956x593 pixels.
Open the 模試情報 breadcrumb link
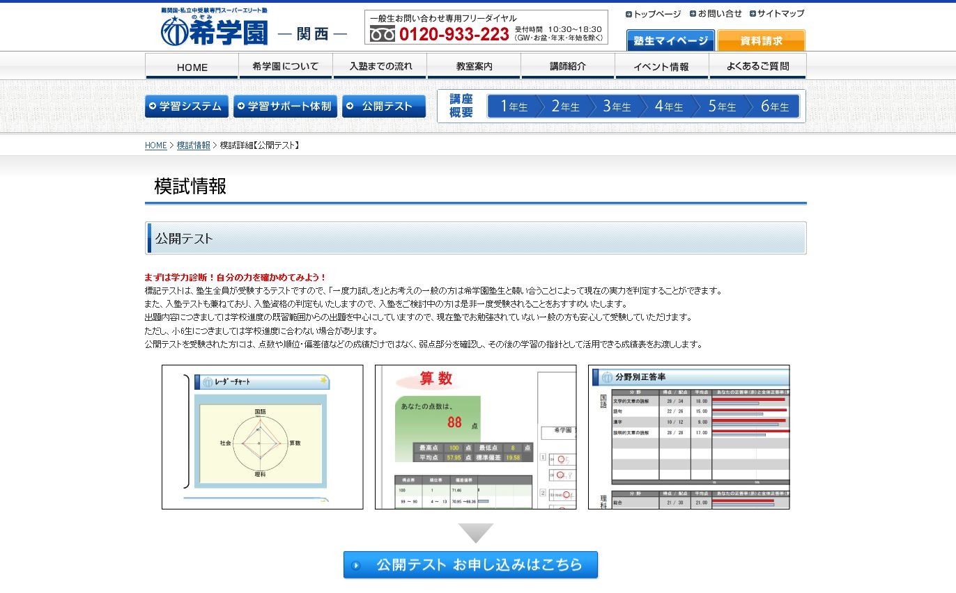pyautogui.click(x=193, y=145)
